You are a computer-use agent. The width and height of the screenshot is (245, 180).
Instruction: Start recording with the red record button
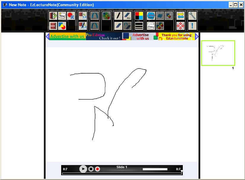(97, 169)
